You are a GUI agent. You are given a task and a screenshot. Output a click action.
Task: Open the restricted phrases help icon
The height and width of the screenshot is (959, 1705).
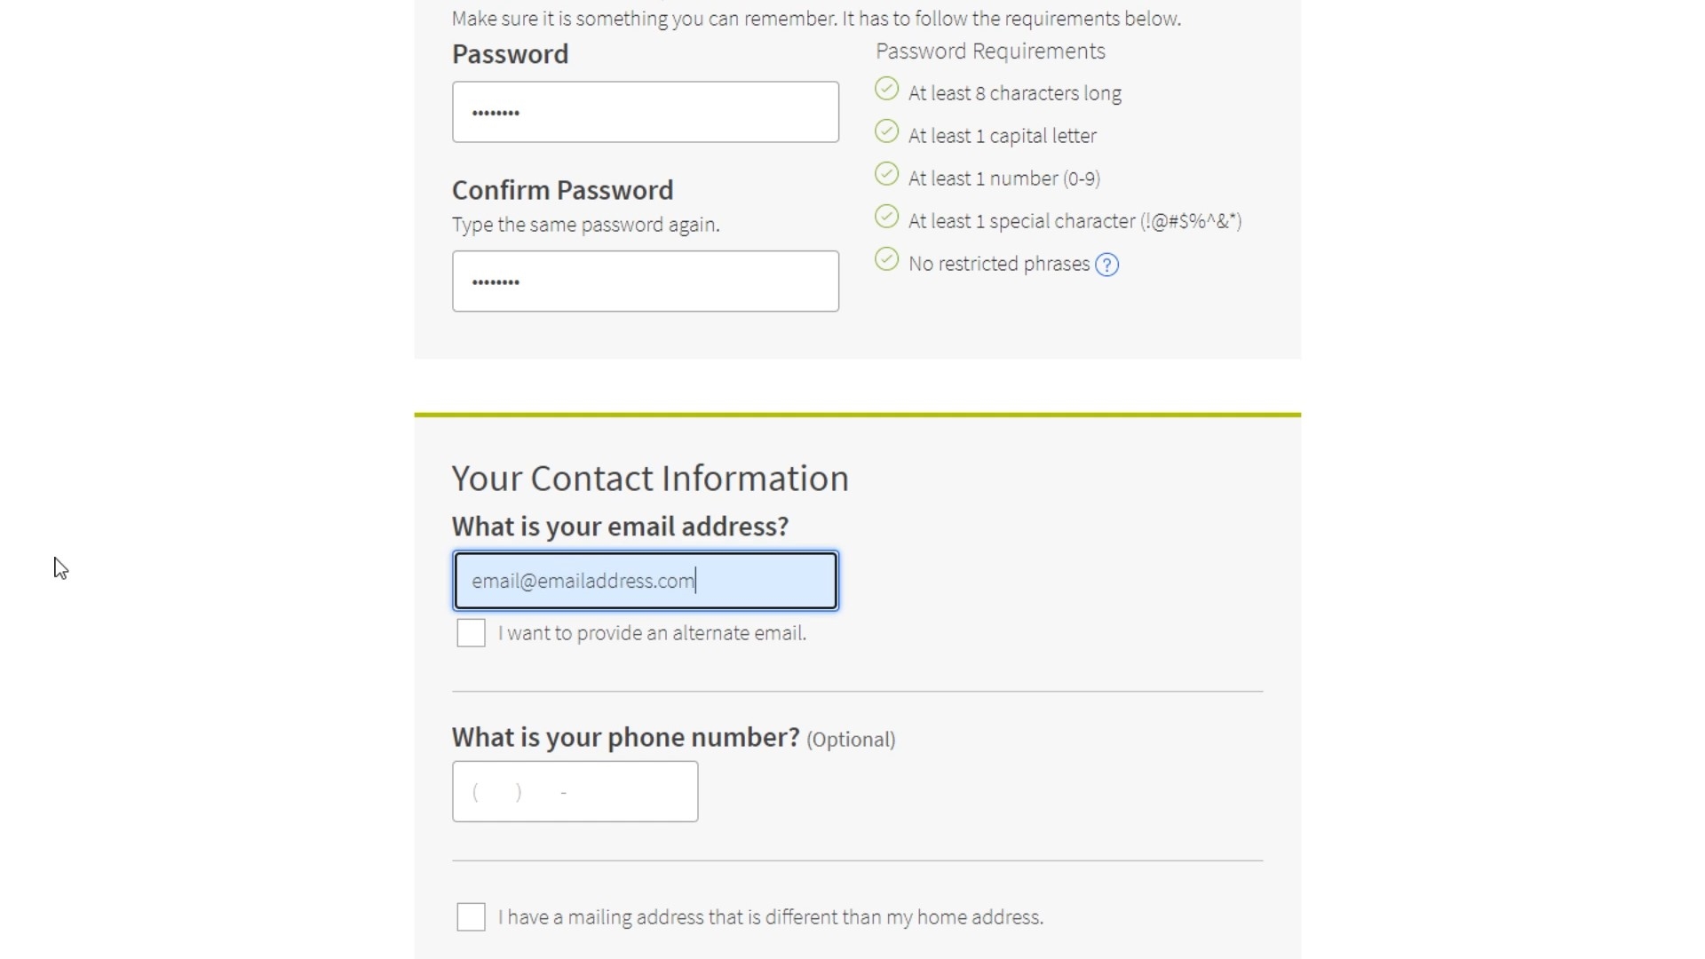pyautogui.click(x=1106, y=265)
